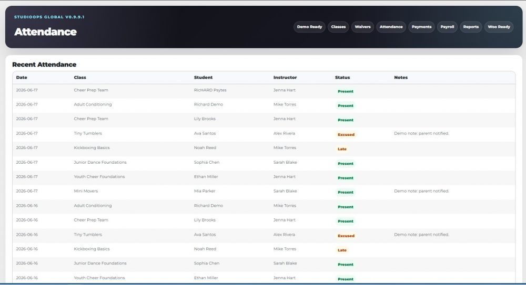The height and width of the screenshot is (285, 526).
Task: Click Present status for Mia Parker
Action: pyautogui.click(x=346, y=192)
